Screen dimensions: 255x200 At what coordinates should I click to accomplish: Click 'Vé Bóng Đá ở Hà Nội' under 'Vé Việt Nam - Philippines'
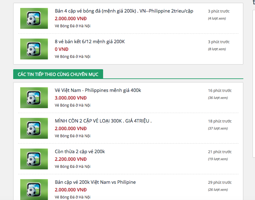73,105
